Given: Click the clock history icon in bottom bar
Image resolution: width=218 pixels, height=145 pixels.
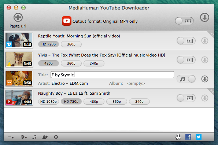Looking at the screenshot, I should coord(56,137).
